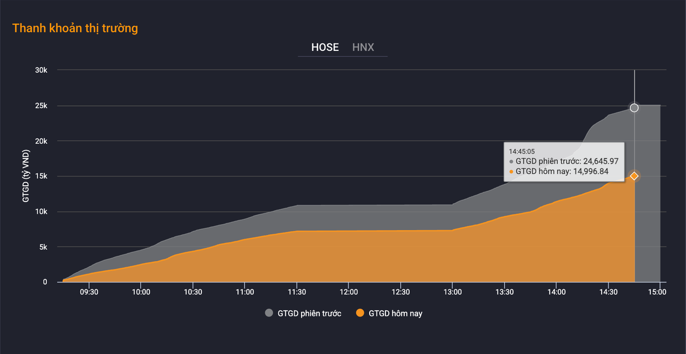Click the 15:00 time axis label
This screenshot has height=354, width=686.
tap(657, 292)
